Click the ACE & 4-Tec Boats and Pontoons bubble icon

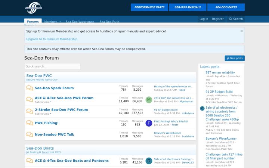[30, 161]
